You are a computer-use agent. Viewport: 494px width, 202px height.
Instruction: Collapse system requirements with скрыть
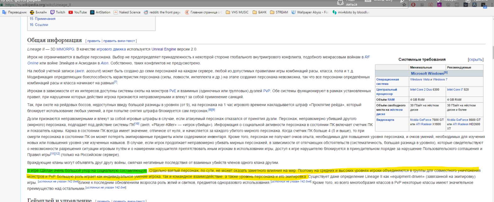(475, 60)
